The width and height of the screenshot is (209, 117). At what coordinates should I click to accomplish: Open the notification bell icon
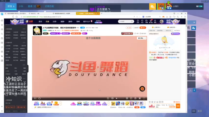pyautogui.click(x=155, y=21)
